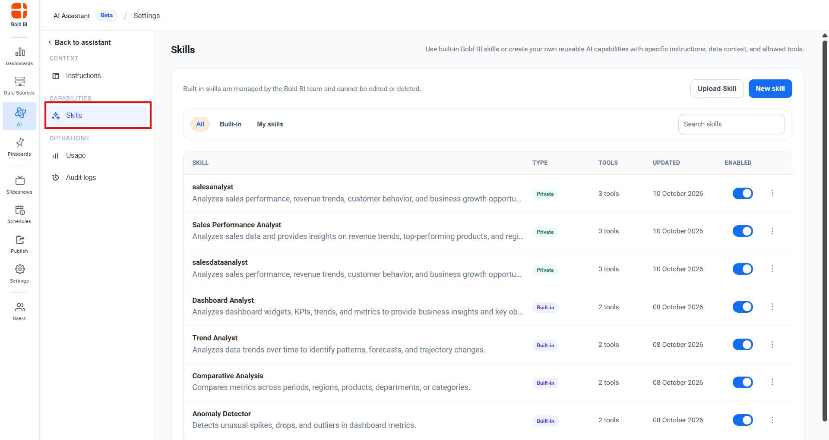The height and width of the screenshot is (440, 829).
Task: Select Skills under Capabilities
Action: click(x=98, y=116)
